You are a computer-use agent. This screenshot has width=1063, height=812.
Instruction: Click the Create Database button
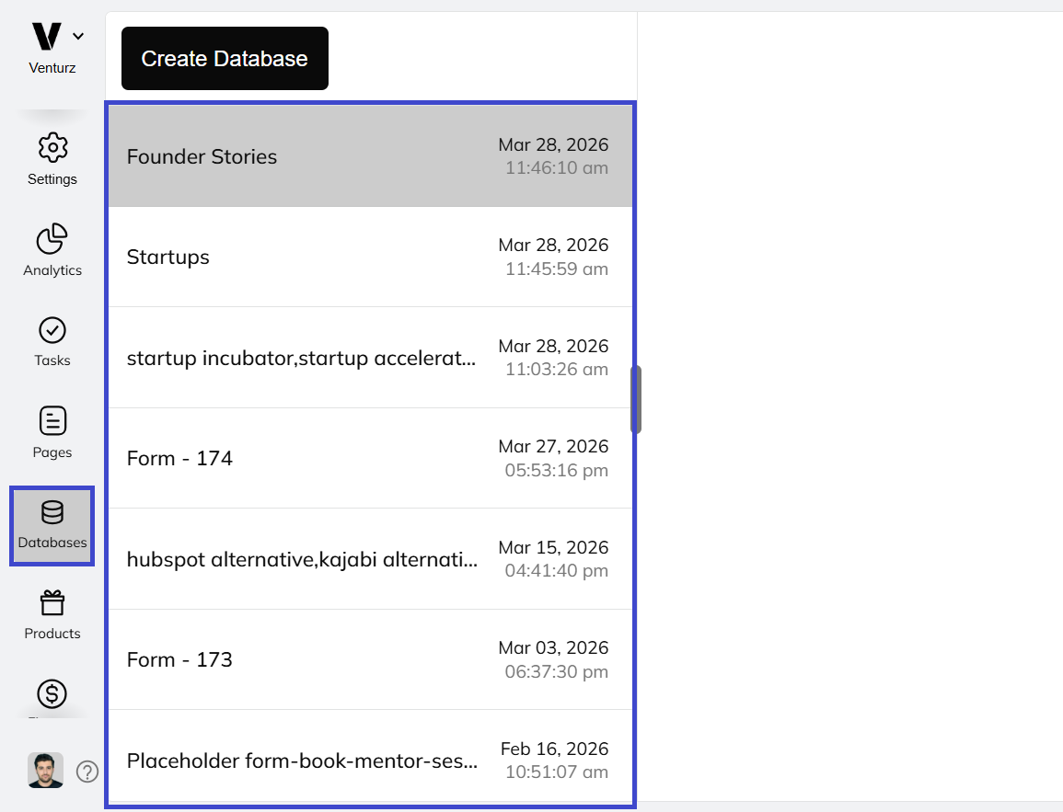[x=224, y=58]
